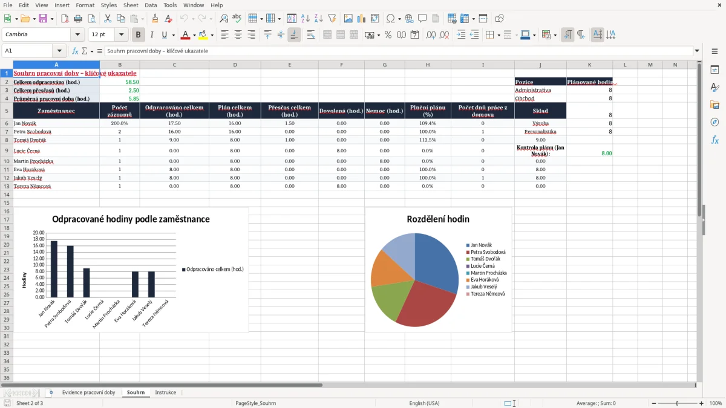Apply red font color swatch

tap(185, 35)
